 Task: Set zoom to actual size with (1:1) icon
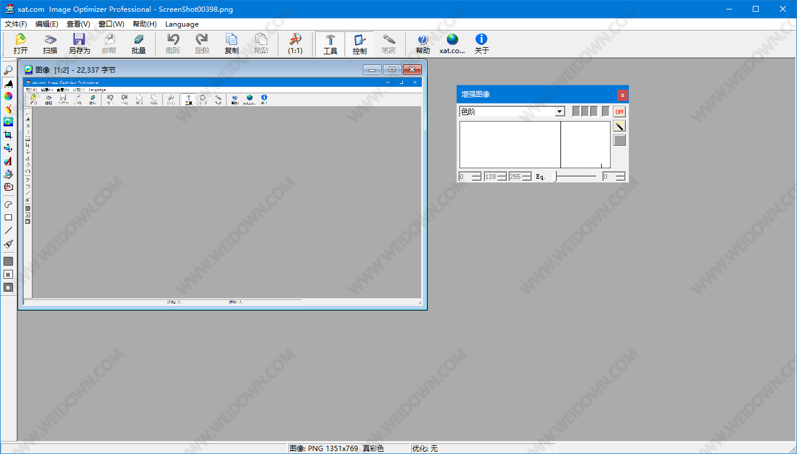pyautogui.click(x=295, y=44)
